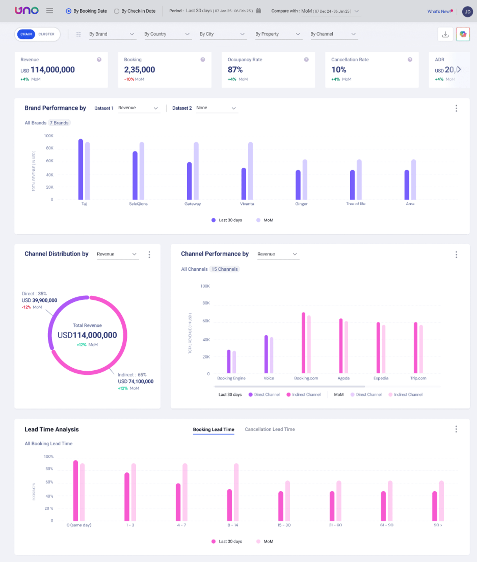Switch to Cancellation Lead Time tab
The height and width of the screenshot is (562, 477).
tap(269, 429)
